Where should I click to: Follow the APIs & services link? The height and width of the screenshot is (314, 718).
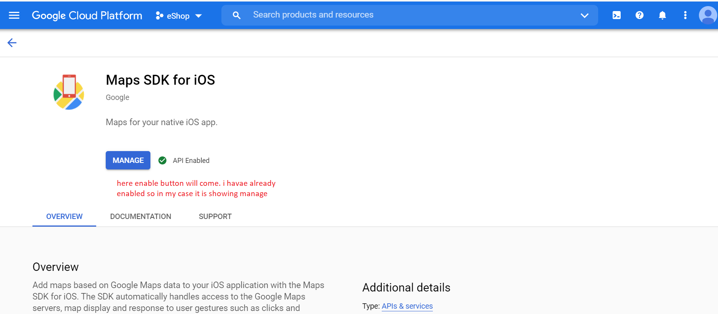click(407, 306)
